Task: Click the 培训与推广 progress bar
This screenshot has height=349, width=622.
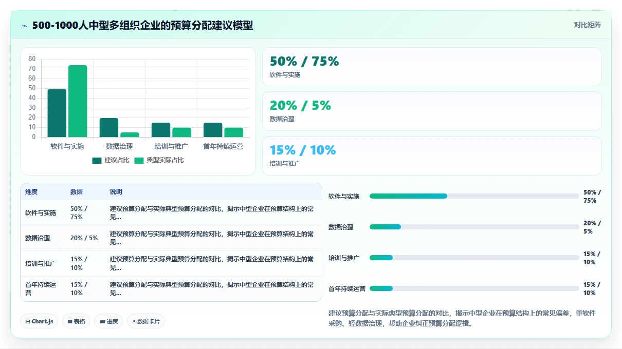Action: click(474, 258)
